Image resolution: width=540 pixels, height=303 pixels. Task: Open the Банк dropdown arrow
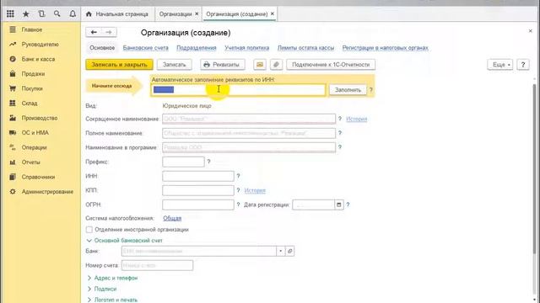click(281, 251)
